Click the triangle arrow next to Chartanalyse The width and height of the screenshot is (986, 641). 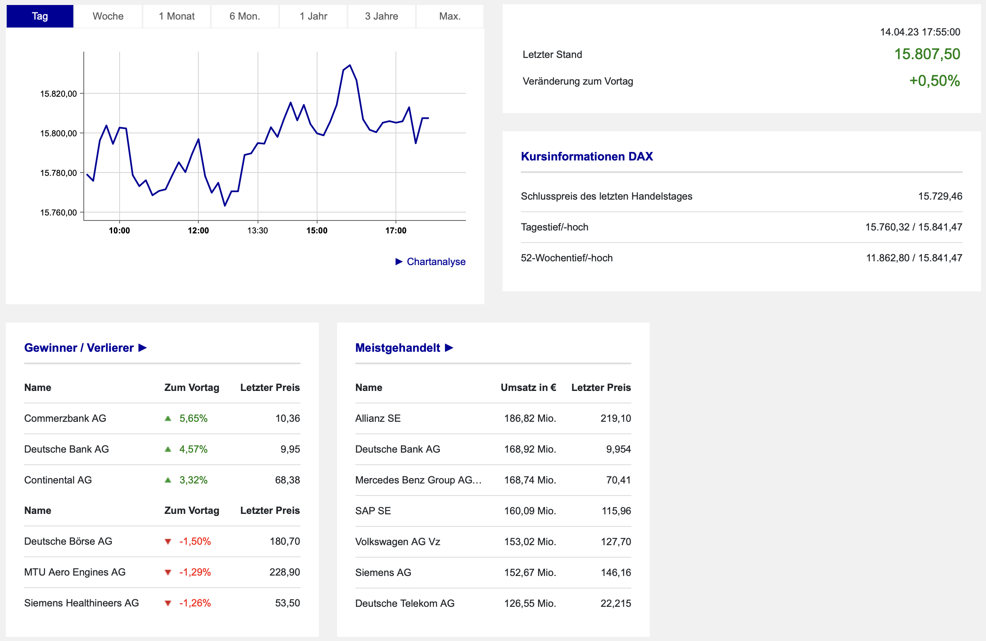[399, 262]
